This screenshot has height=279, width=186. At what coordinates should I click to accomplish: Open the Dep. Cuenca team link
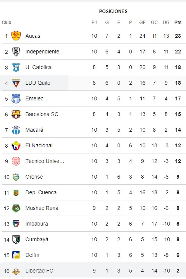[41, 192]
